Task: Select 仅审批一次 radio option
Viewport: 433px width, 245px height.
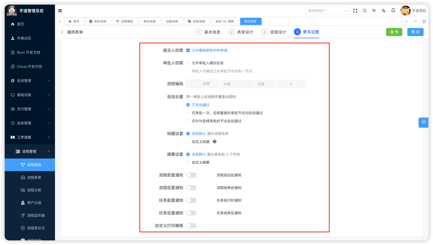Action: point(188,113)
